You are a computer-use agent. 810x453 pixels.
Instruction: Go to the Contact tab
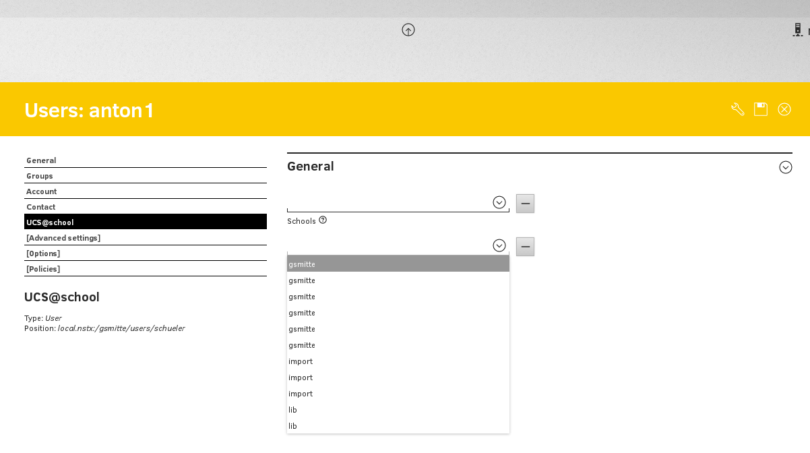click(x=41, y=207)
